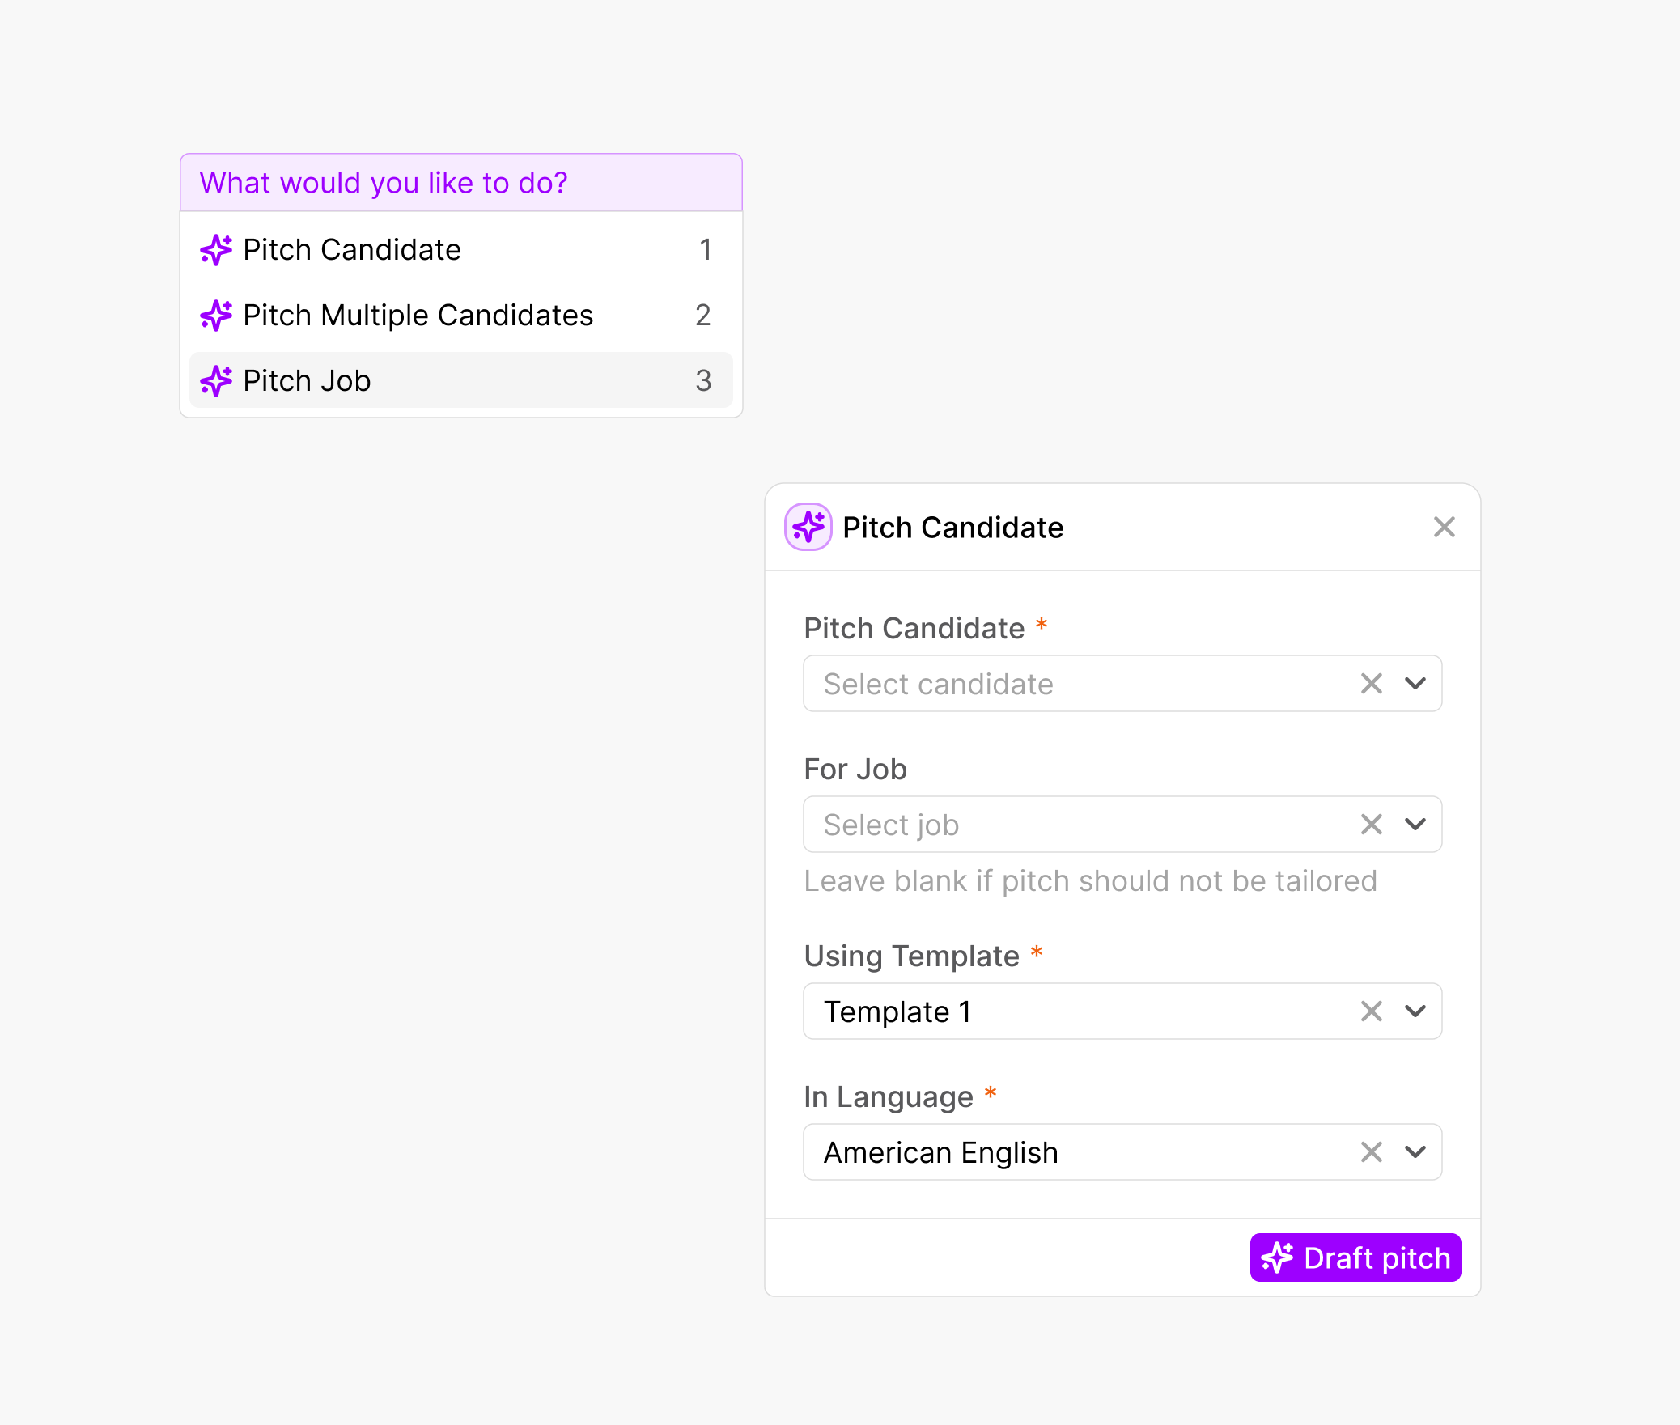Clear the candidate selection with the X icon
Image resolution: width=1680 pixels, height=1425 pixels.
click(x=1370, y=684)
